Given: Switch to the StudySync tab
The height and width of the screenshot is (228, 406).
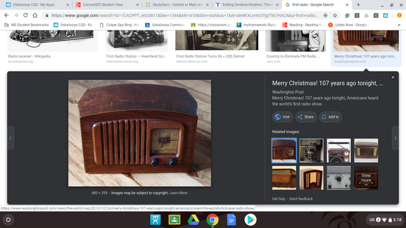Looking at the screenshot, I should point(178,4).
